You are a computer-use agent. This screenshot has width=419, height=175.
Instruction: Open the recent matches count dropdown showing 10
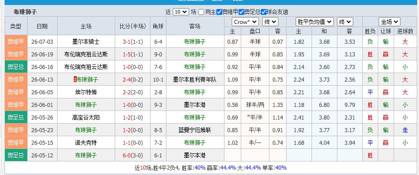[x=180, y=12]
